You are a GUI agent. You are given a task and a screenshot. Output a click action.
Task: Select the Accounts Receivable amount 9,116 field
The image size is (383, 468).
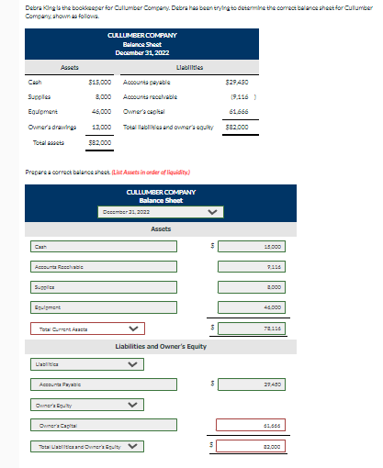pyautogui.click(x=252, y=267)
